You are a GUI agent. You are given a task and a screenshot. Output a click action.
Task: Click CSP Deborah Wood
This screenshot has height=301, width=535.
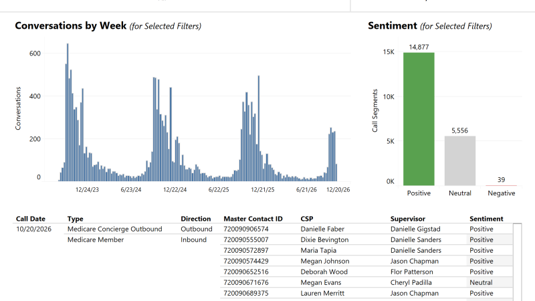tap(324, 272)
